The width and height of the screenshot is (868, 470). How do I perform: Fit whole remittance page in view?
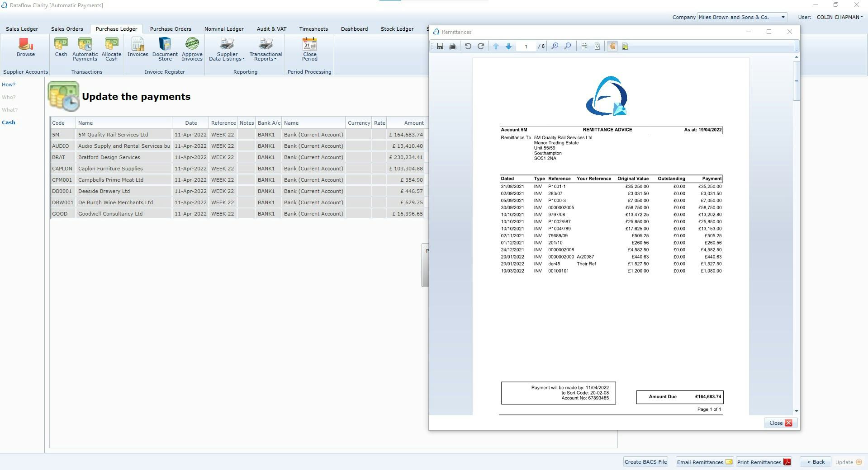pyautogui.click(x=597, y=46)
